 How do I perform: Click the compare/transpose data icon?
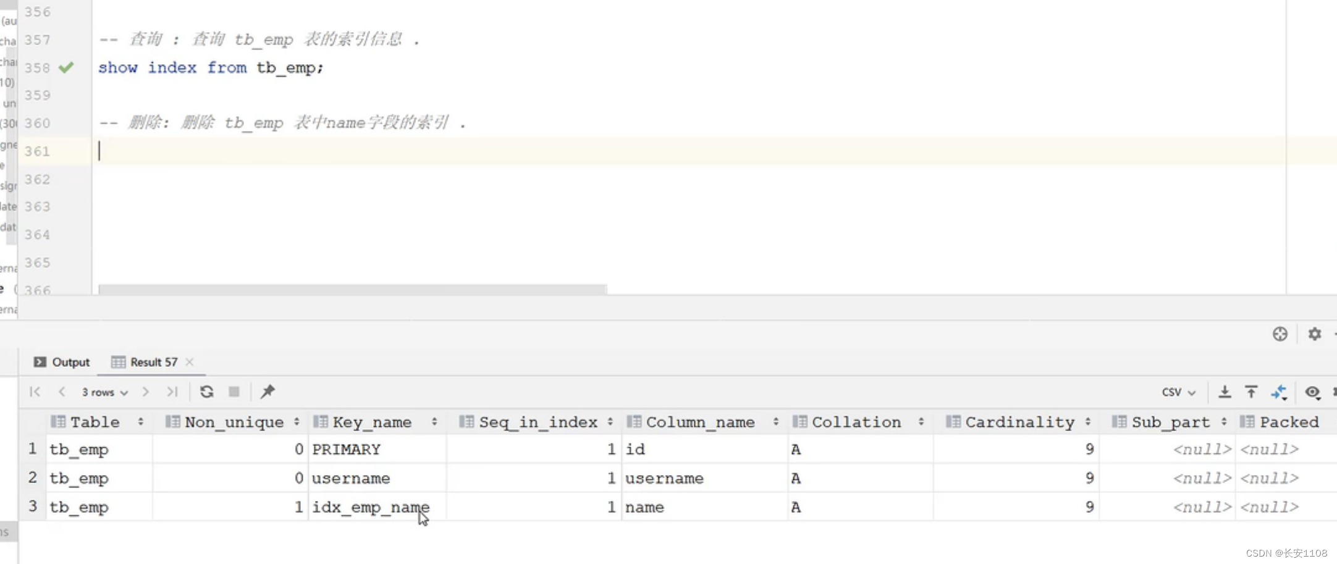point(1279,392)
